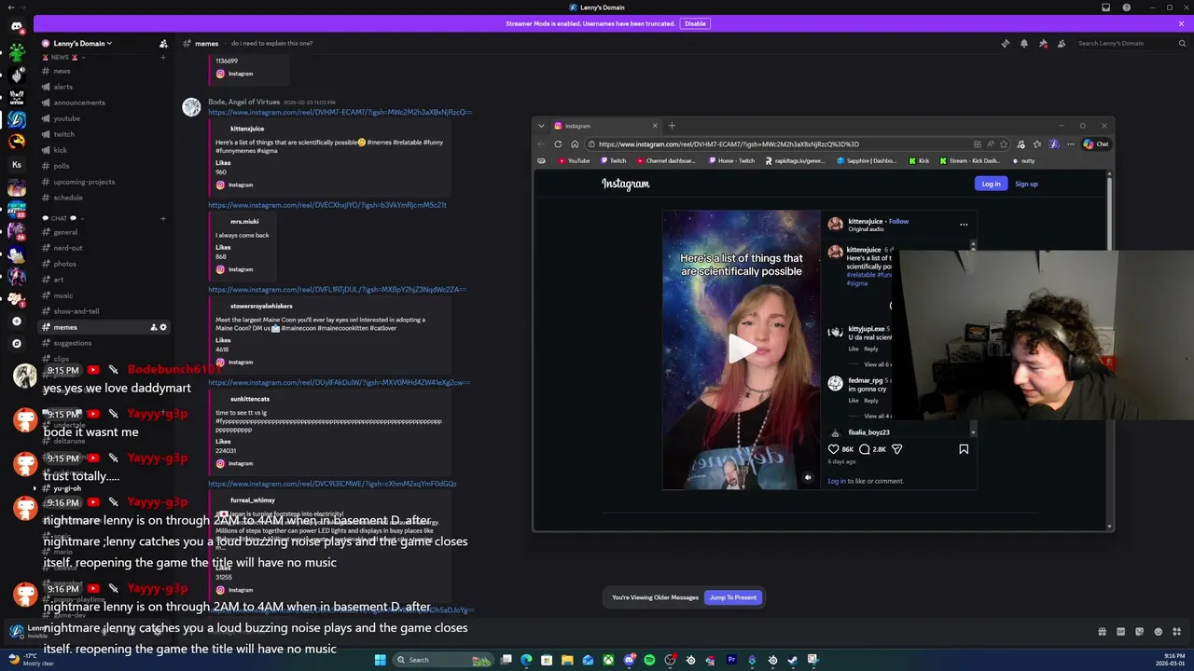
Task: Add a server with the plus icon
Action: (x=17, y=321)
